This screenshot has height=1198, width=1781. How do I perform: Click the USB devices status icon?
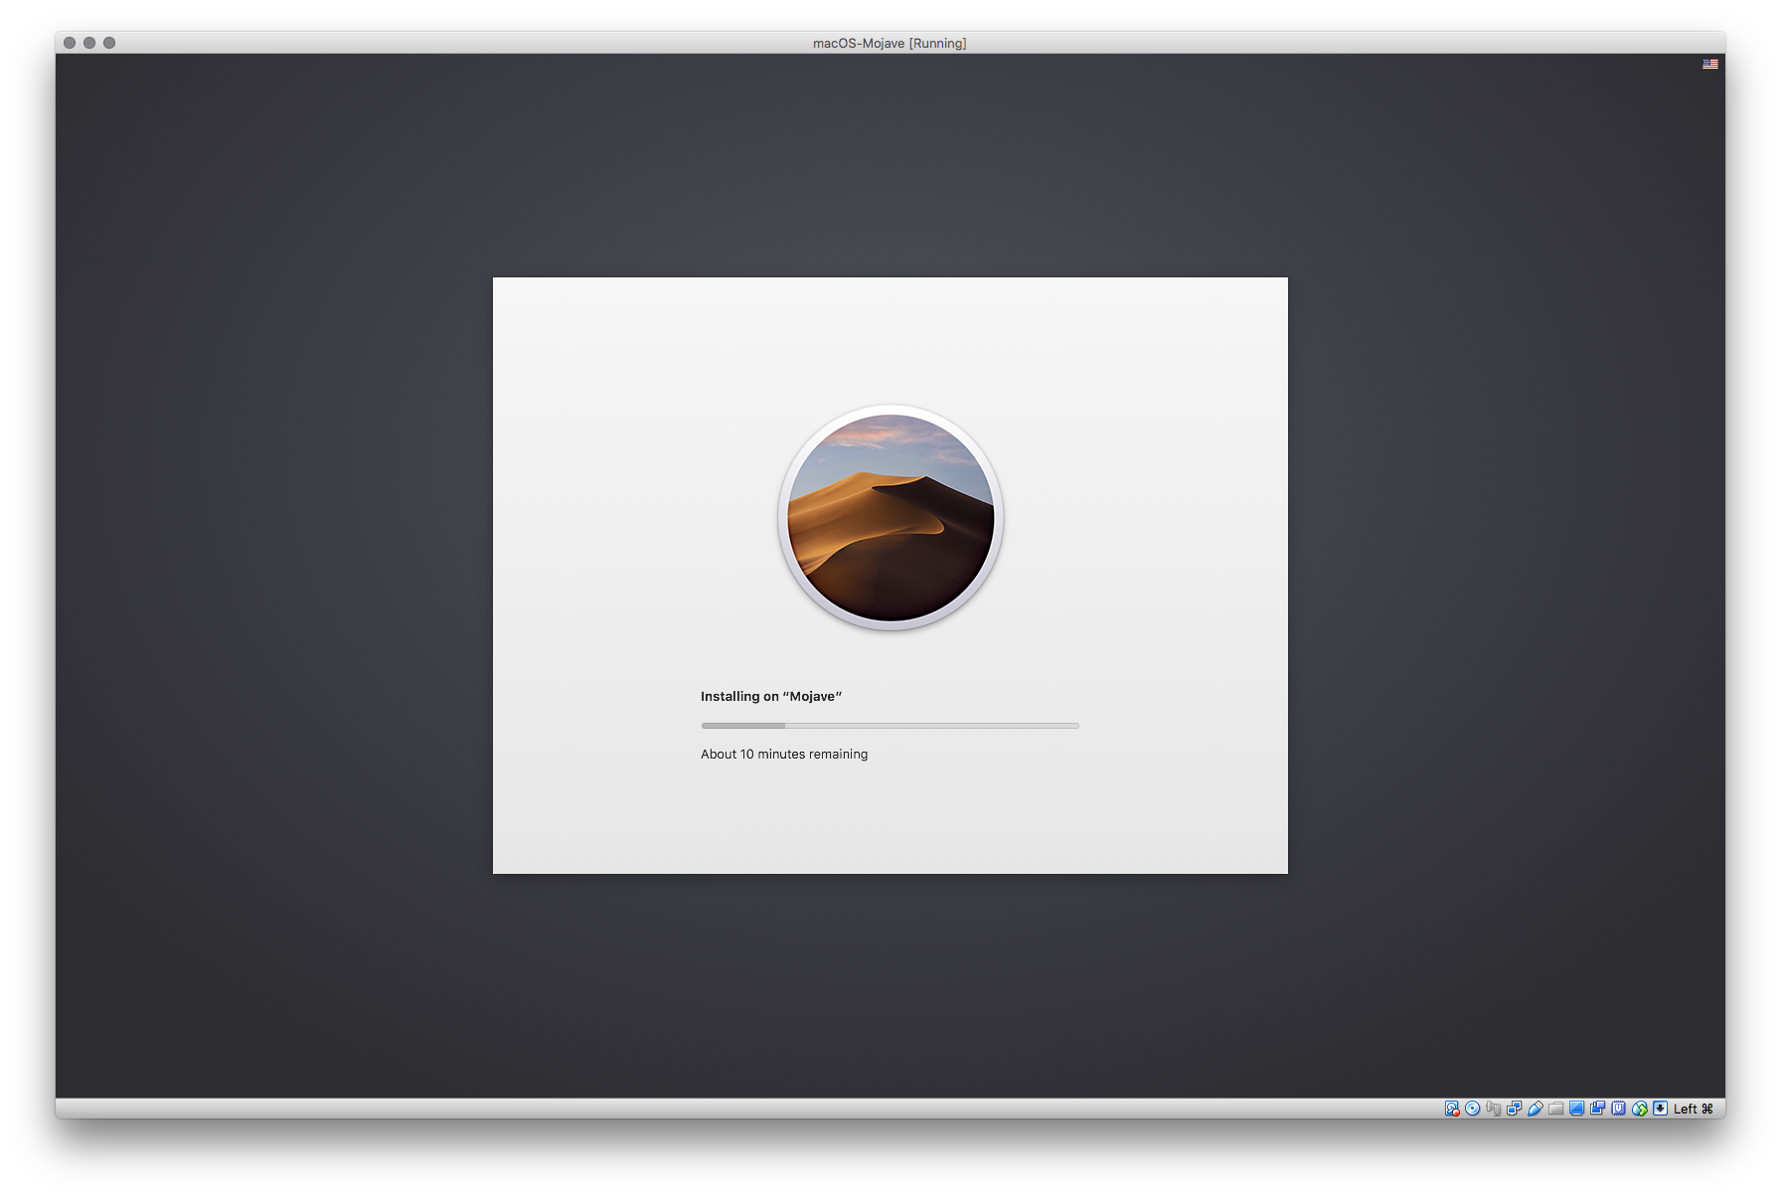coord(1536,1109)
